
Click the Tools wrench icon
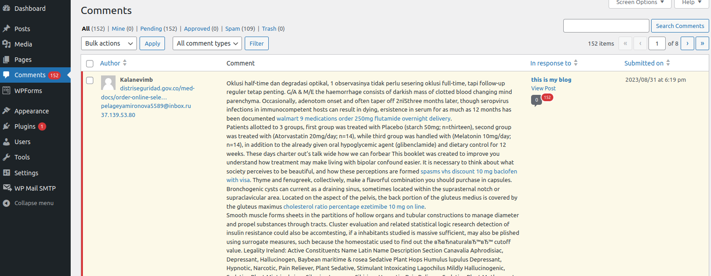tap(6, 157)
